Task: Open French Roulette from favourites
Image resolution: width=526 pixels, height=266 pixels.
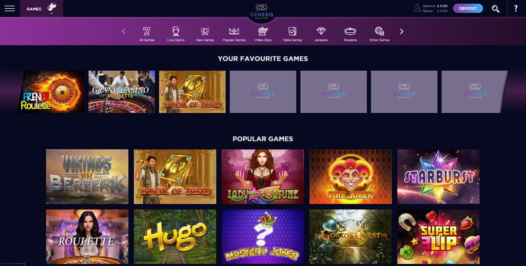Action: click(51, 91)
